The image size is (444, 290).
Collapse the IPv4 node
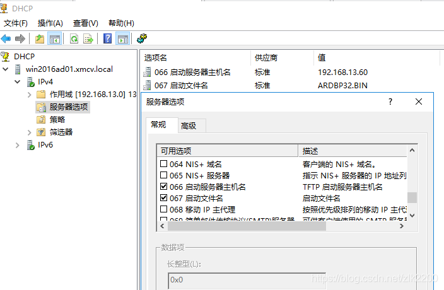pos(18,82)
